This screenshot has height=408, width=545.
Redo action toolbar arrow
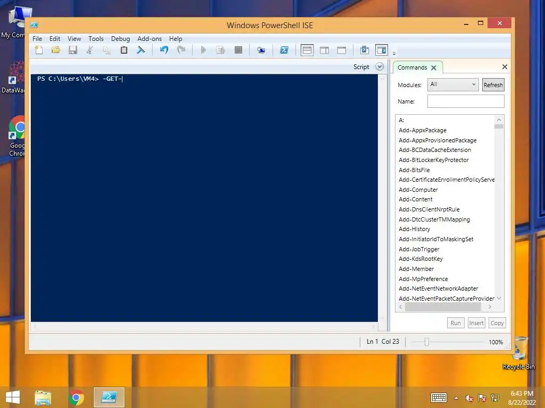coord(181,50)
